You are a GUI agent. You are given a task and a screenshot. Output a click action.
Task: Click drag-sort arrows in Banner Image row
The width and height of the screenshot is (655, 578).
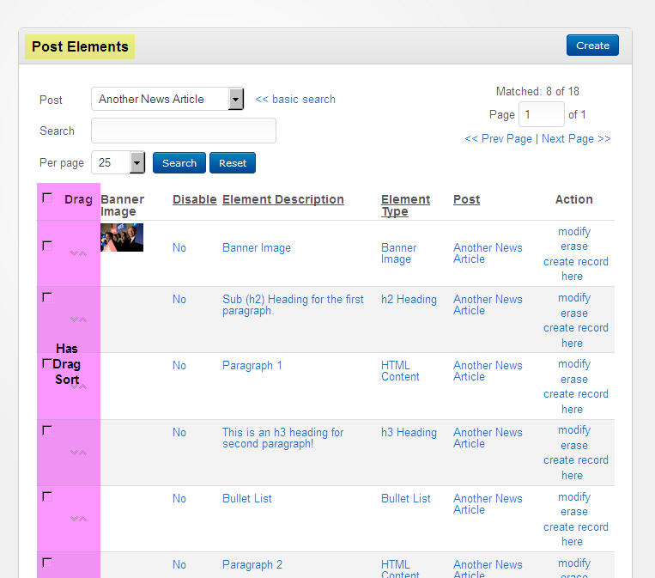point(78,253)
